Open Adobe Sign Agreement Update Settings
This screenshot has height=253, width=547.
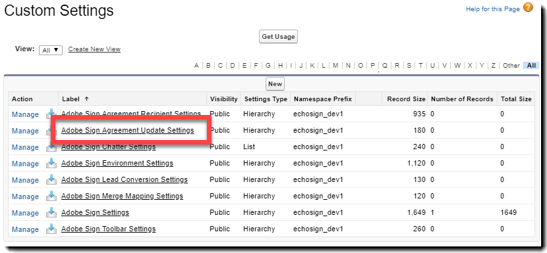point(127,131)
